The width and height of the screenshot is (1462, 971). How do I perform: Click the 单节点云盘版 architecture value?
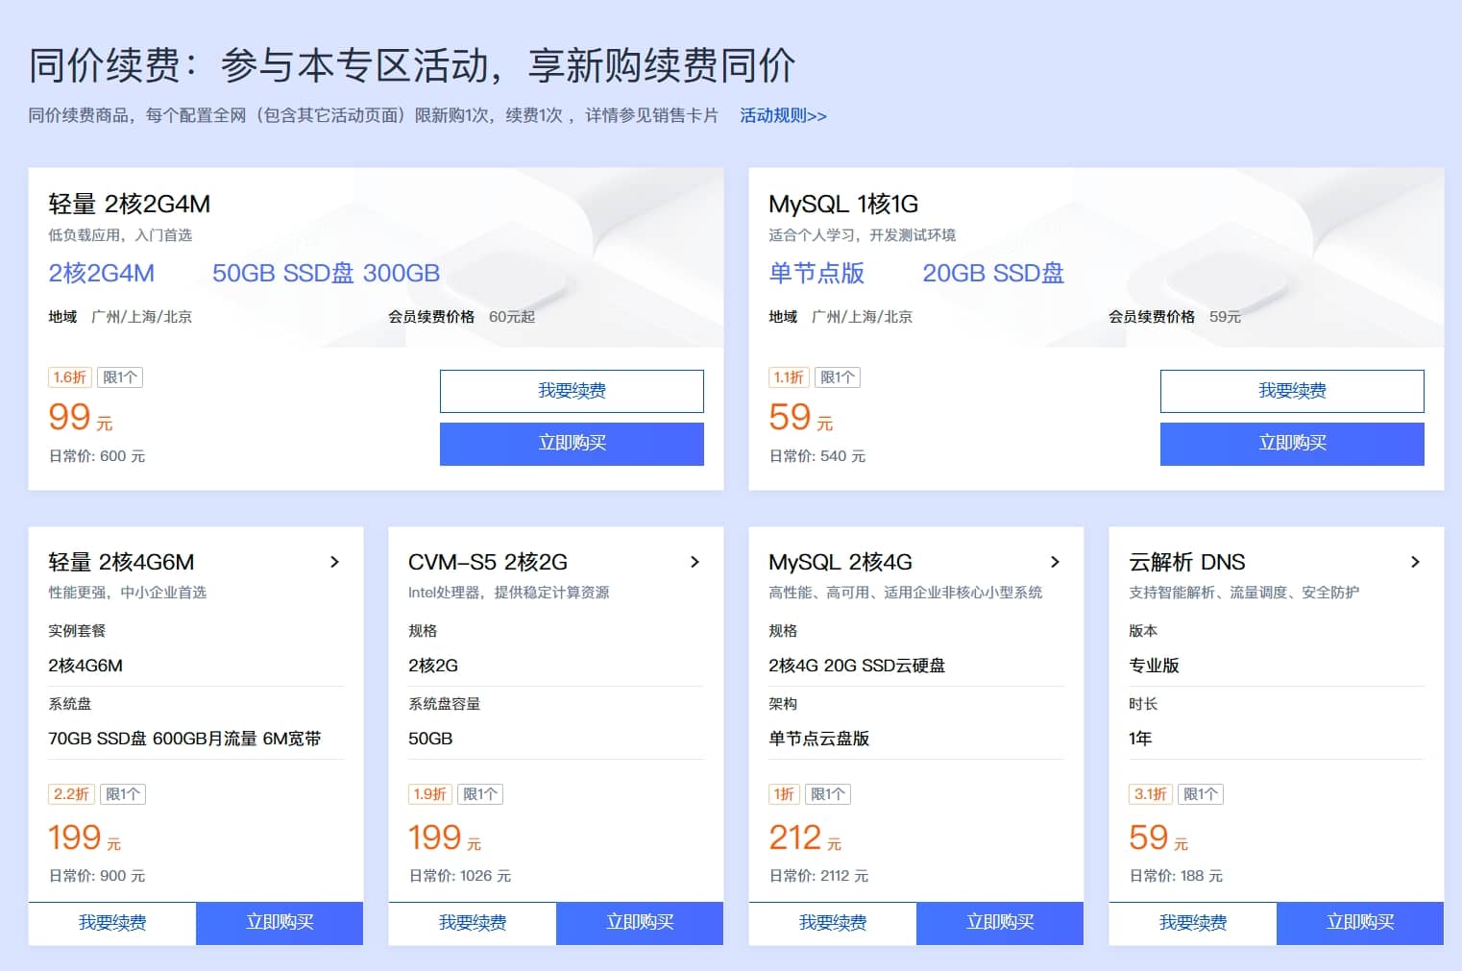[818, 739]
